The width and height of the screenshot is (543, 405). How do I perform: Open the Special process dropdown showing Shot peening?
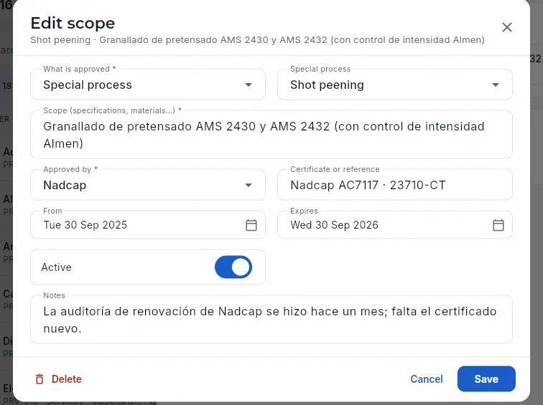point(395,85)
